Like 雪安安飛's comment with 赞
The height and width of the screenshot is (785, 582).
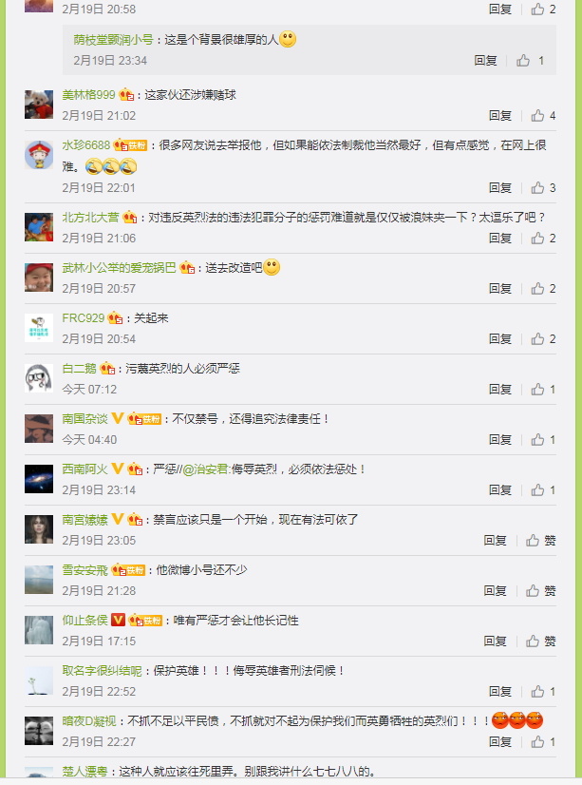(x=540, y=591)
